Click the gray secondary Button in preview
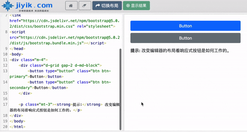The image size is (247, 132). (x=185, y=38)
